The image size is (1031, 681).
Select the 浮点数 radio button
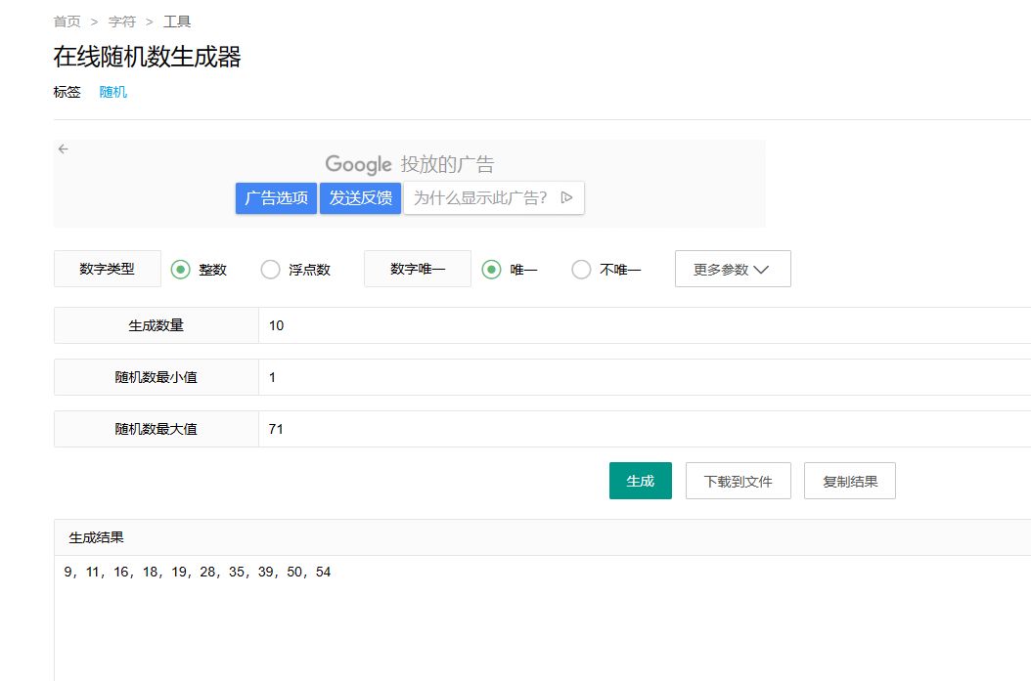tap(271, 270)
